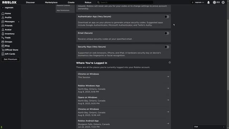Viewport: 229px width, 129px height.
Task: Open the Groups sidebar icon
Action: click(x=3, y=42)
